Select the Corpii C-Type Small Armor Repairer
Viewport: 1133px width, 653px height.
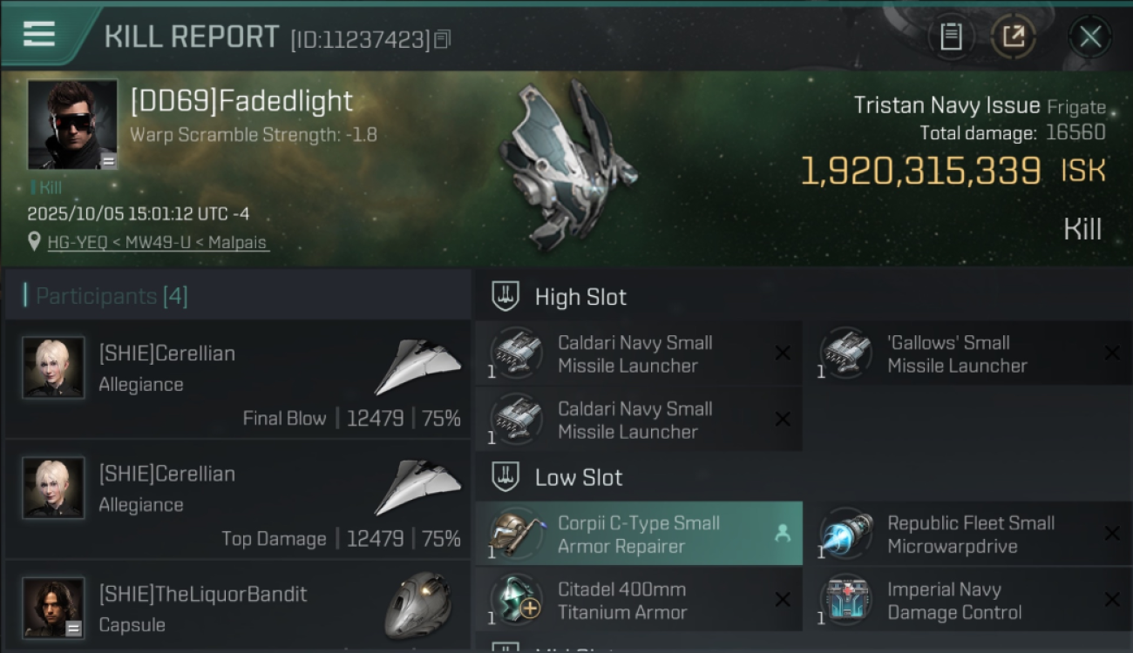pyautogui.click(x=638, y=535)
